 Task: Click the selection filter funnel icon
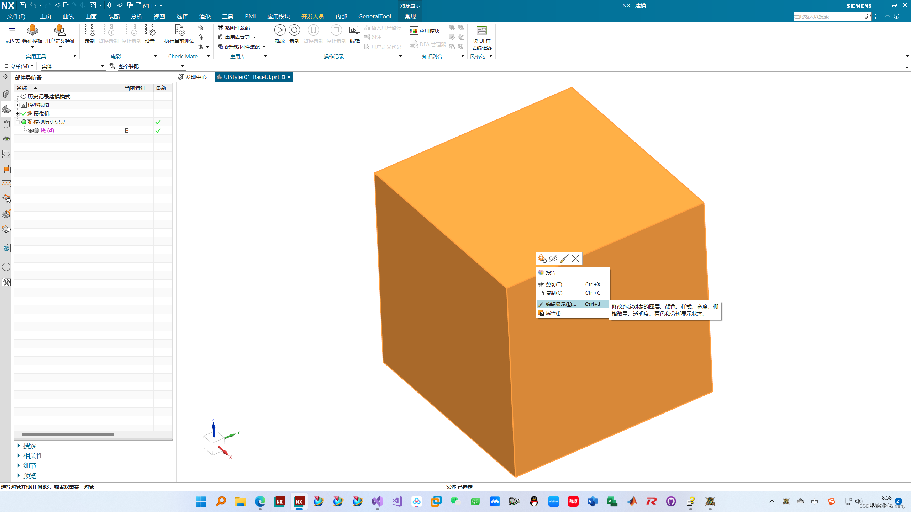click(x=112, y=66)
